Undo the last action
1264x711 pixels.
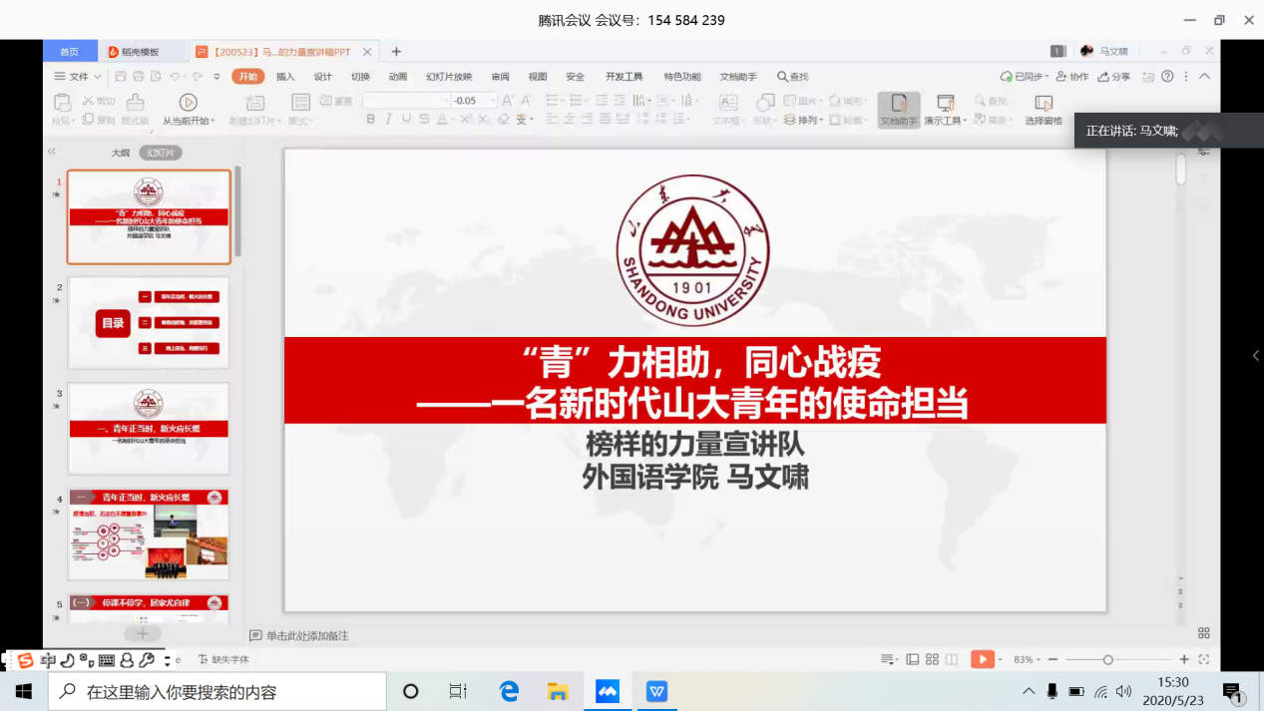point(175,77)
